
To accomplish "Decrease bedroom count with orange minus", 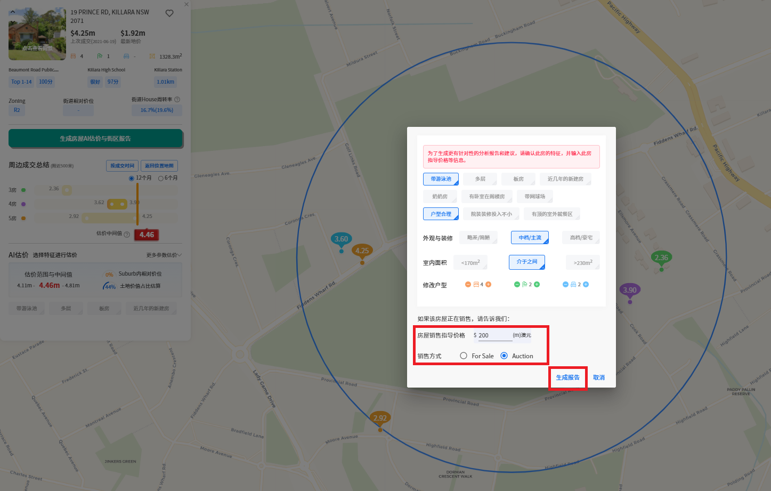I will pyautogui.click(x=468, y=285).
